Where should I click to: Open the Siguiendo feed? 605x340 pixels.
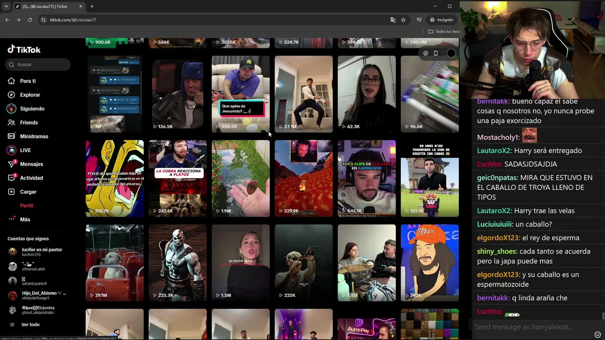click(26, 109)
